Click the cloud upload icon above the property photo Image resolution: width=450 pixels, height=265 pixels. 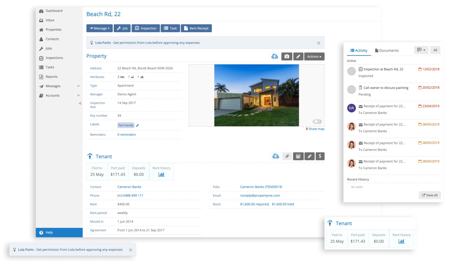(275, 56)
